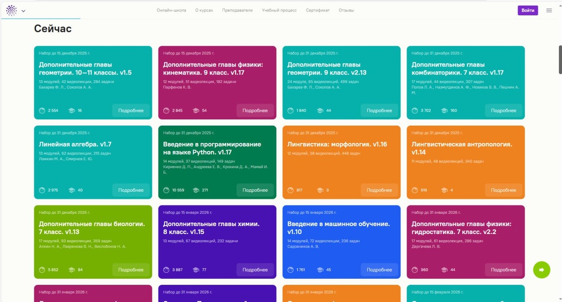Image resolution: width=562 pixels, height=302 pixels.
Task: Click graduation cap icon on биологии card
Action: tap(72, 270)
